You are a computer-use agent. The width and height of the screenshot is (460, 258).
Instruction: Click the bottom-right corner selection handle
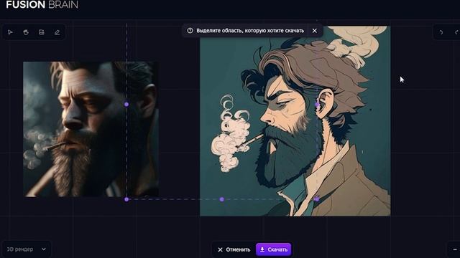tap(316, 199)
